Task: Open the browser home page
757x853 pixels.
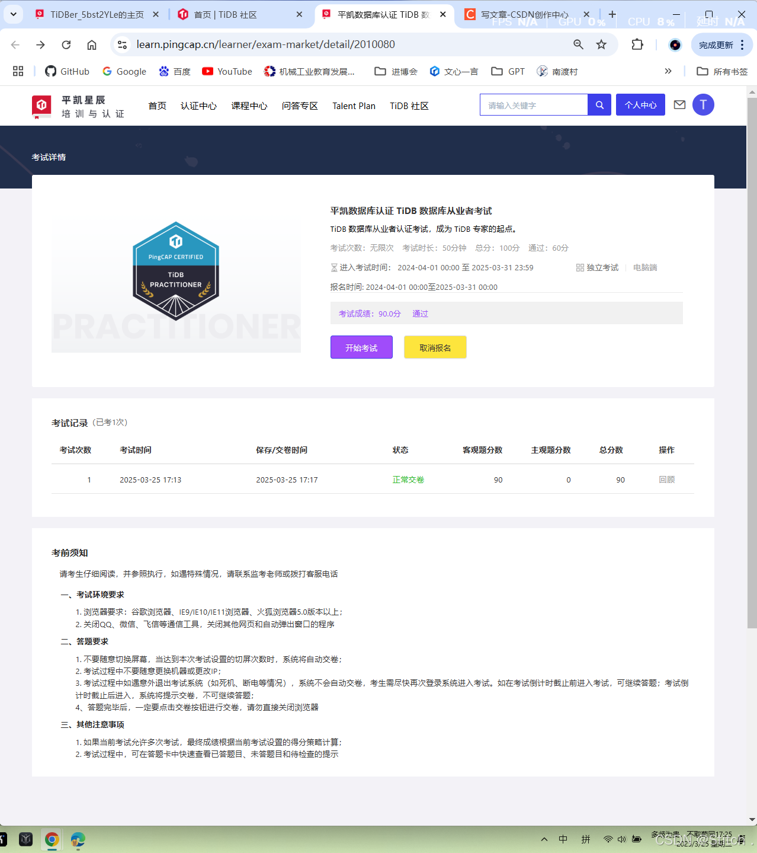Action: click(92, 44)
